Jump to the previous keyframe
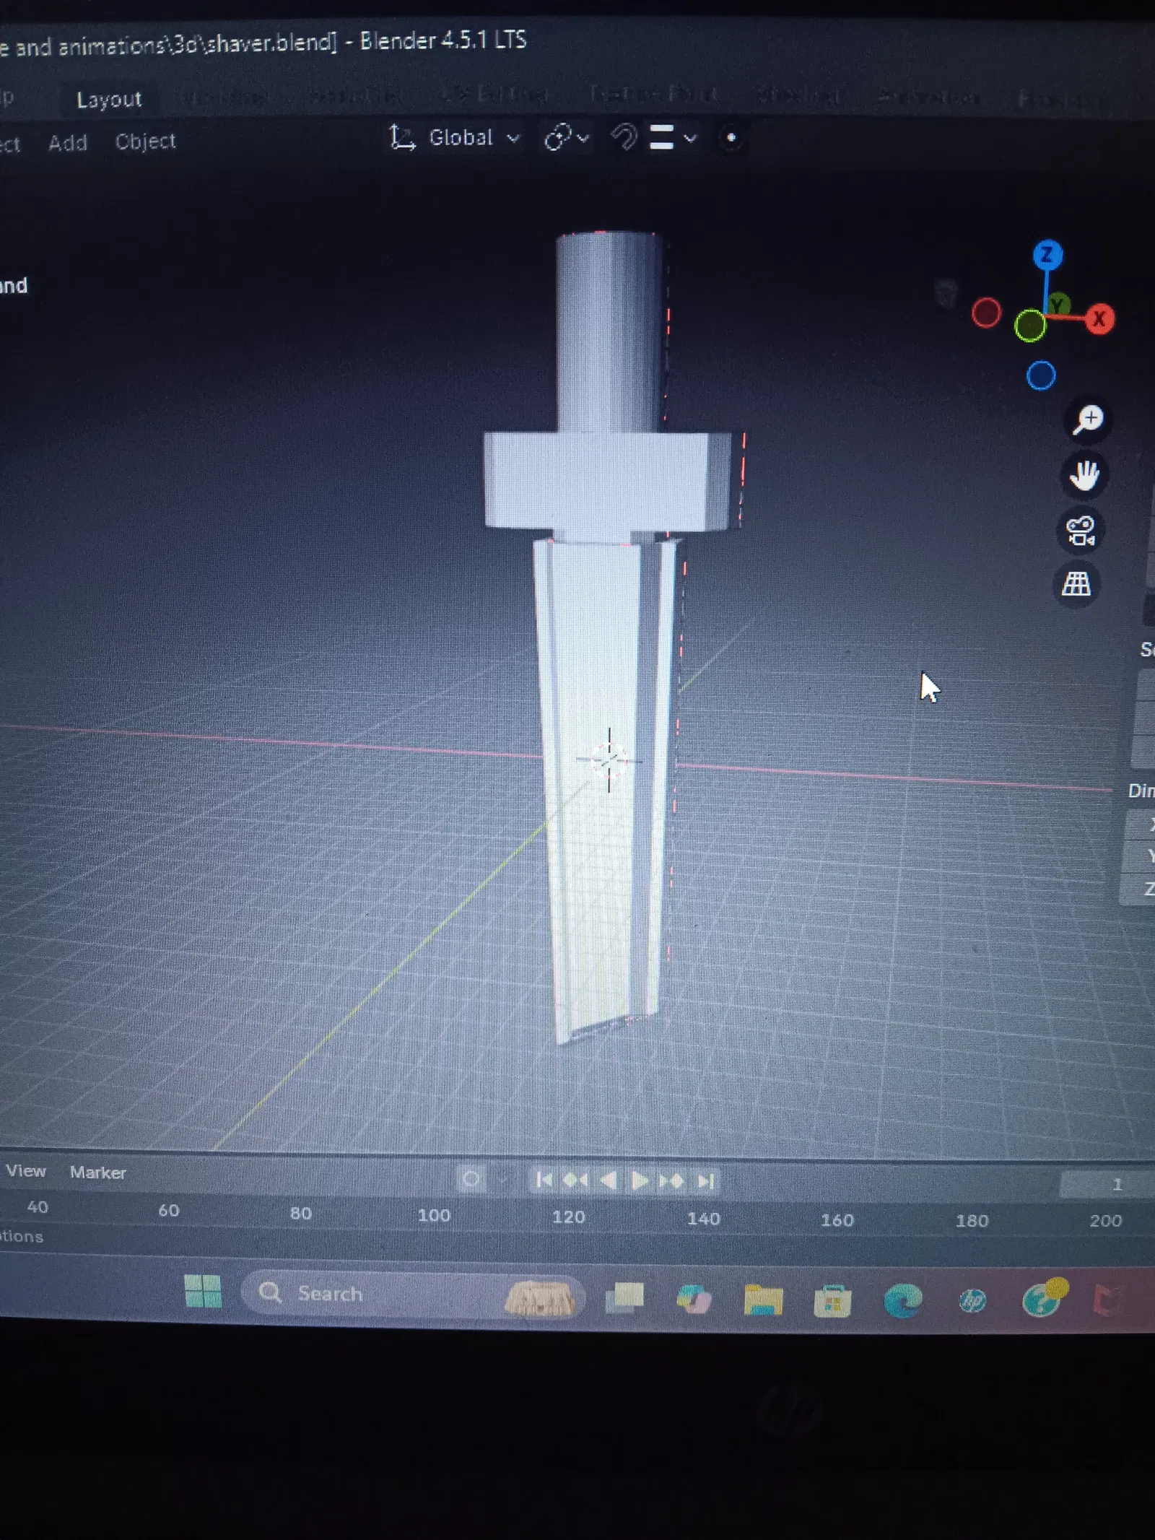The image size is (1155, 1540). click(575, 1180)
